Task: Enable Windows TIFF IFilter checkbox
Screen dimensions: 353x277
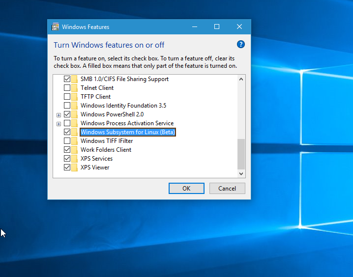Action: click(67, 141)
